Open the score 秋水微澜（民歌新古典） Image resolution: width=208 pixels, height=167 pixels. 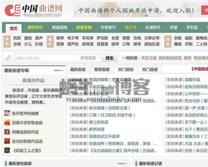pyautogui.click(x=110, y=108)
